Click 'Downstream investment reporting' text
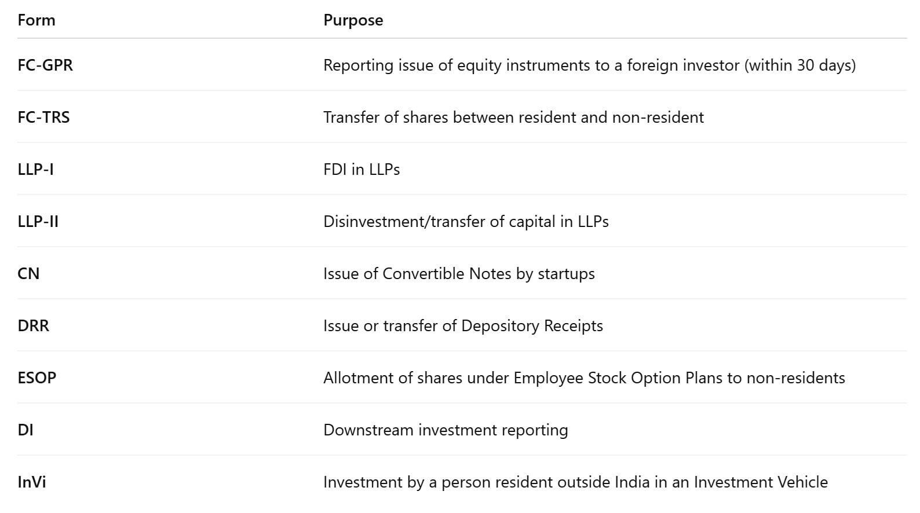 point(446,430)
